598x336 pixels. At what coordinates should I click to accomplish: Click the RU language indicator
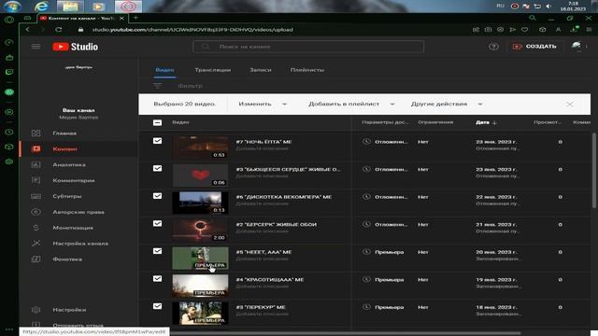[500, 6]
